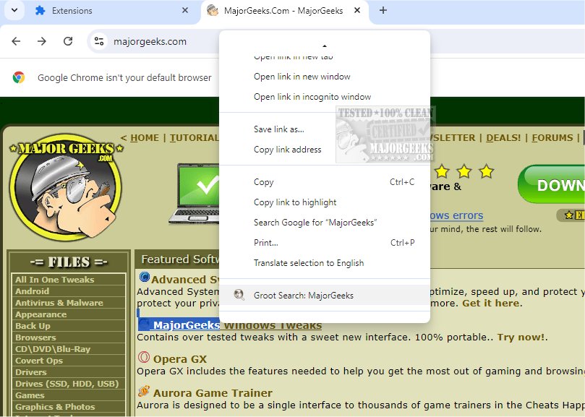This screenshot has height=417, width=585.
Task: Open Android files category
Action: click(x=32, y=291)
